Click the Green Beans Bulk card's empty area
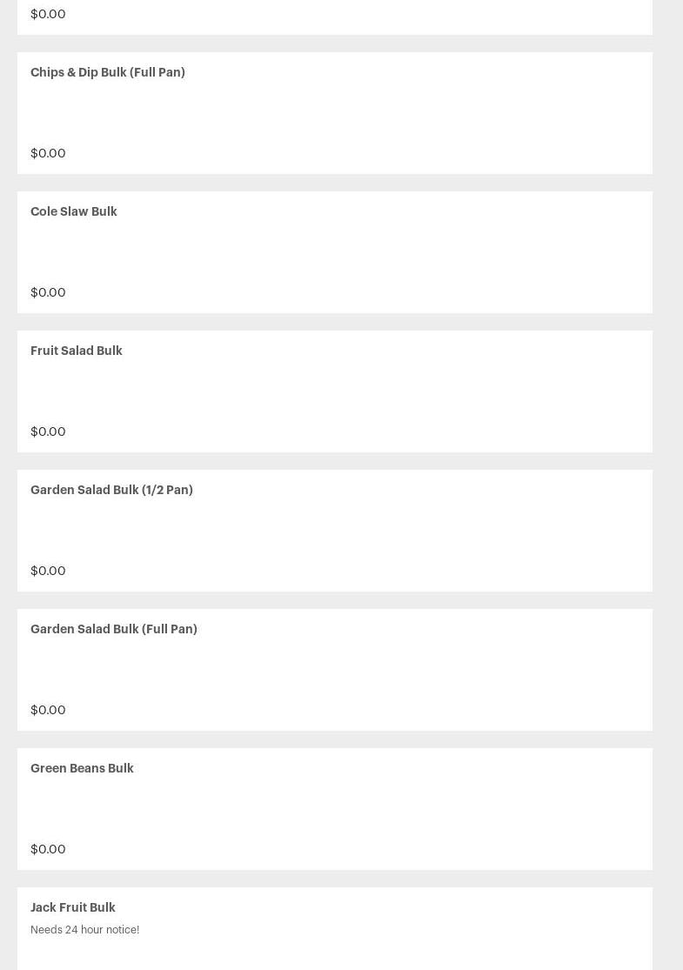 point(335,809)
